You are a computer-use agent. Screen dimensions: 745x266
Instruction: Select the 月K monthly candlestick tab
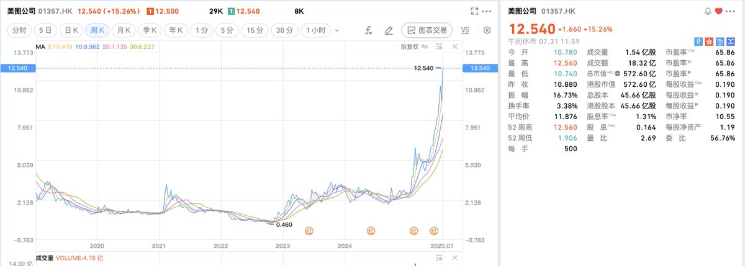[x=125, y=30]
